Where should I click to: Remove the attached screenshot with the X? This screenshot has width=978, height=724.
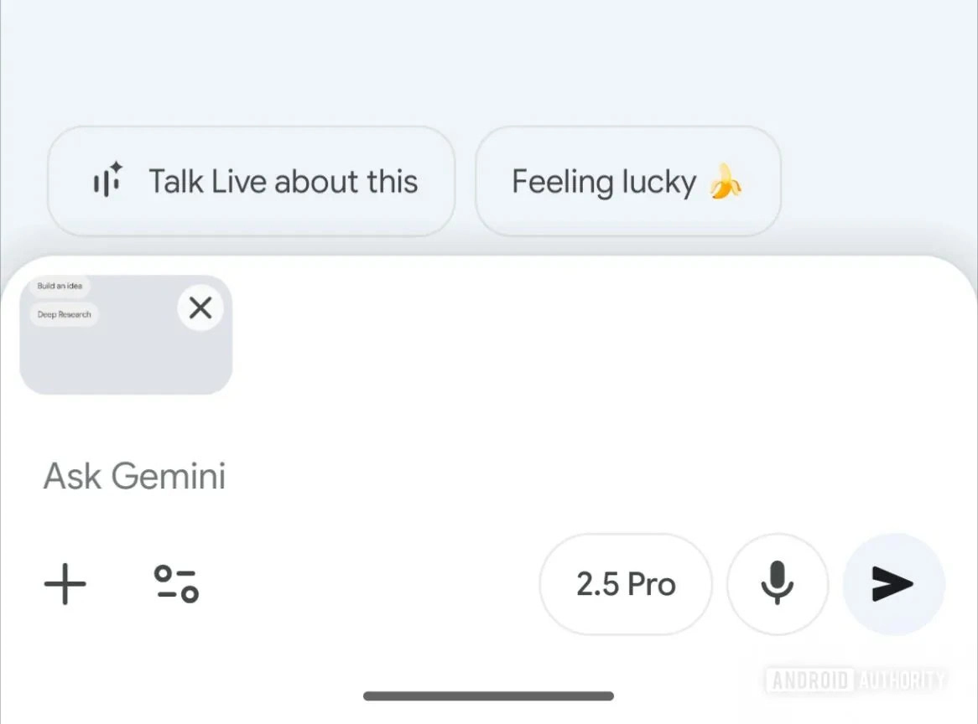[200, 308]
